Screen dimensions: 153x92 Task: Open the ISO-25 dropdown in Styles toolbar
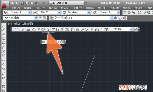click(59, 13)
